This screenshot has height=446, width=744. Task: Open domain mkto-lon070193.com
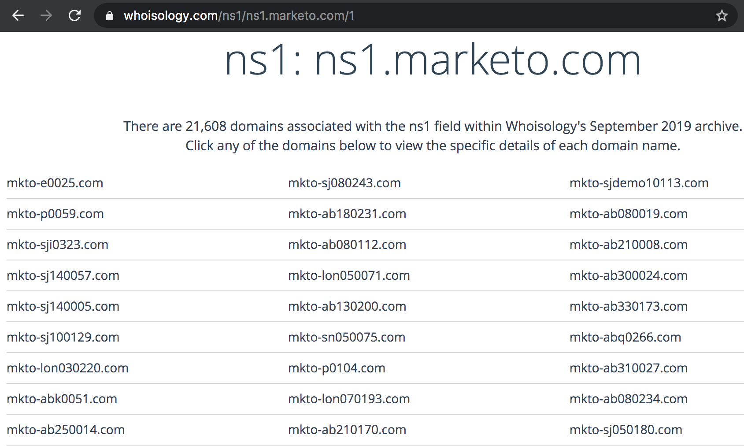coord(349,399)
